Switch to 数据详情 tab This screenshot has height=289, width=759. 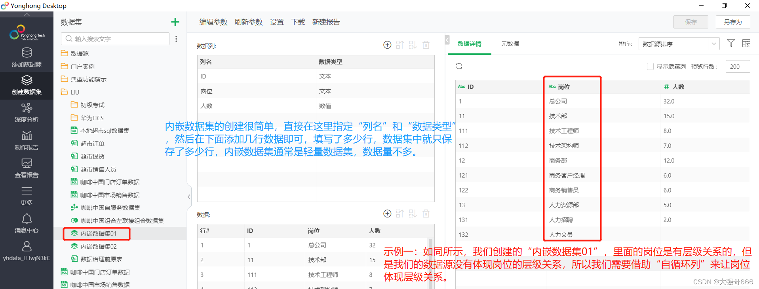[x=469, y=44]
